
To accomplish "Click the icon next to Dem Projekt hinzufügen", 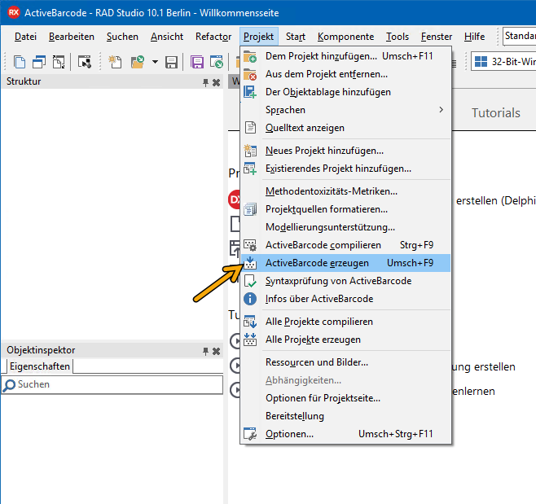I will point(250,56).
